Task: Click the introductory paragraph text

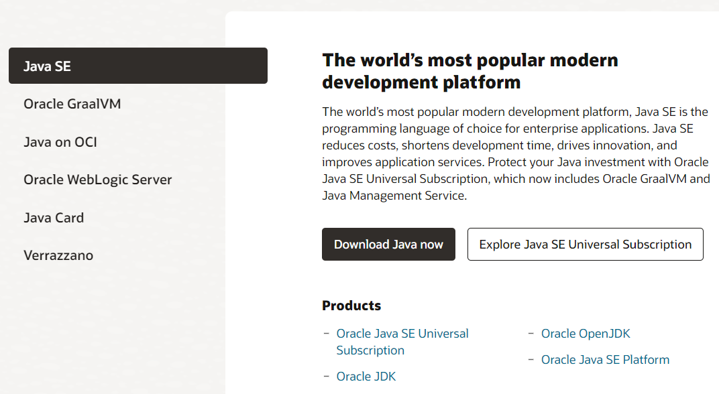Action: (x=515, y=153)
